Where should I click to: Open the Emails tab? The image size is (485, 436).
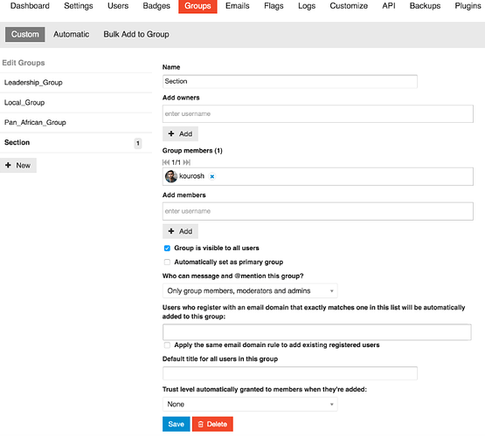[237, 6]
